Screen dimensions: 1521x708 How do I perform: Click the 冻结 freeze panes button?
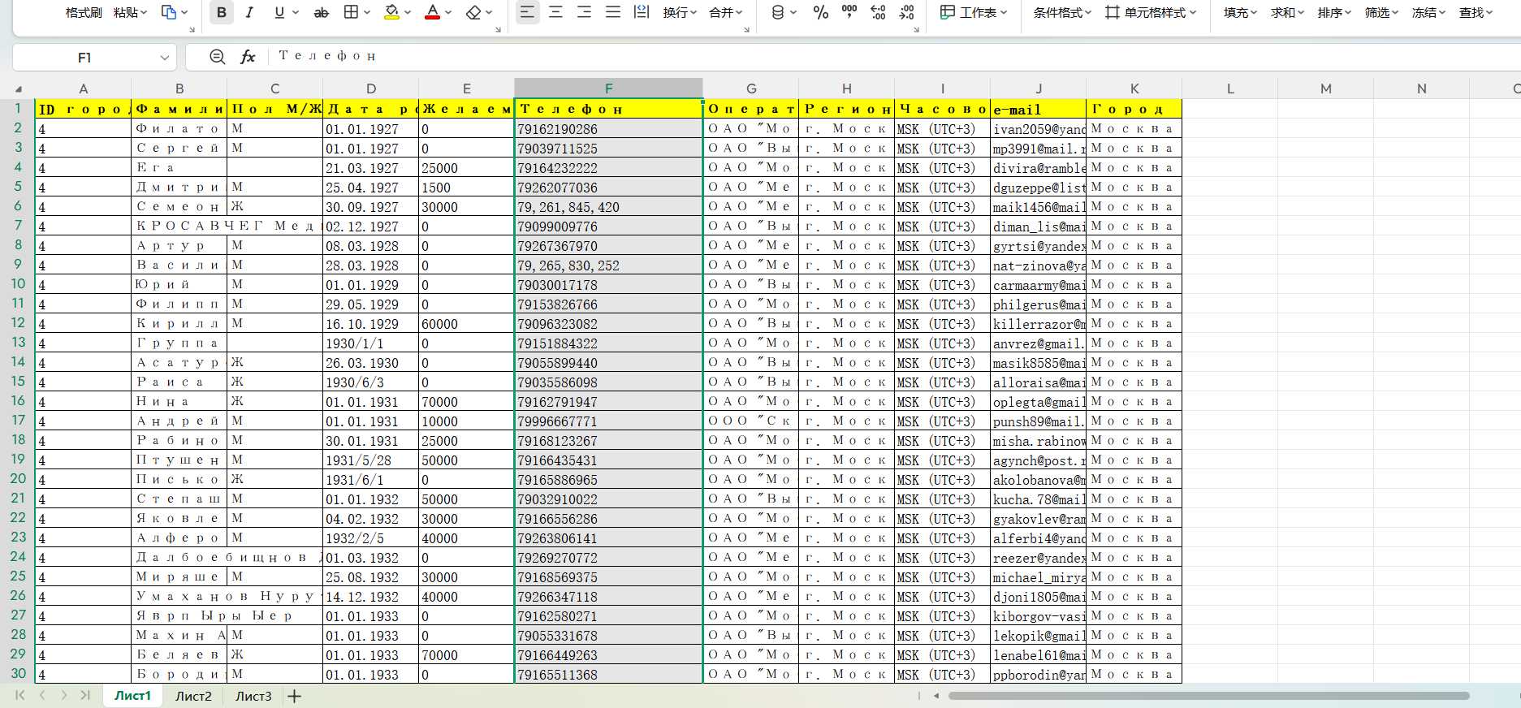coord(1428,12)
